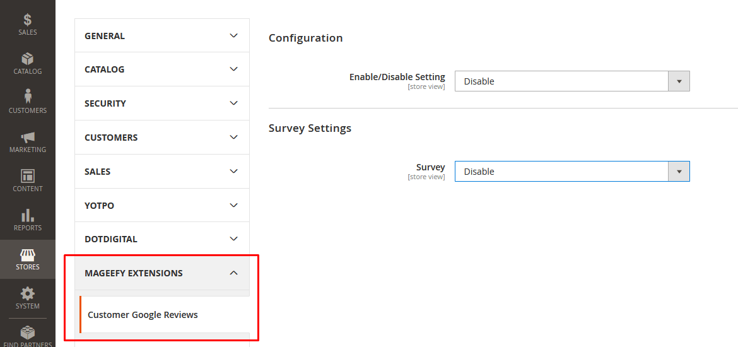The height and width of the screenshot is (347, 738).
Task: Expand the Yotpo configuration section
Action: point(162,206)
